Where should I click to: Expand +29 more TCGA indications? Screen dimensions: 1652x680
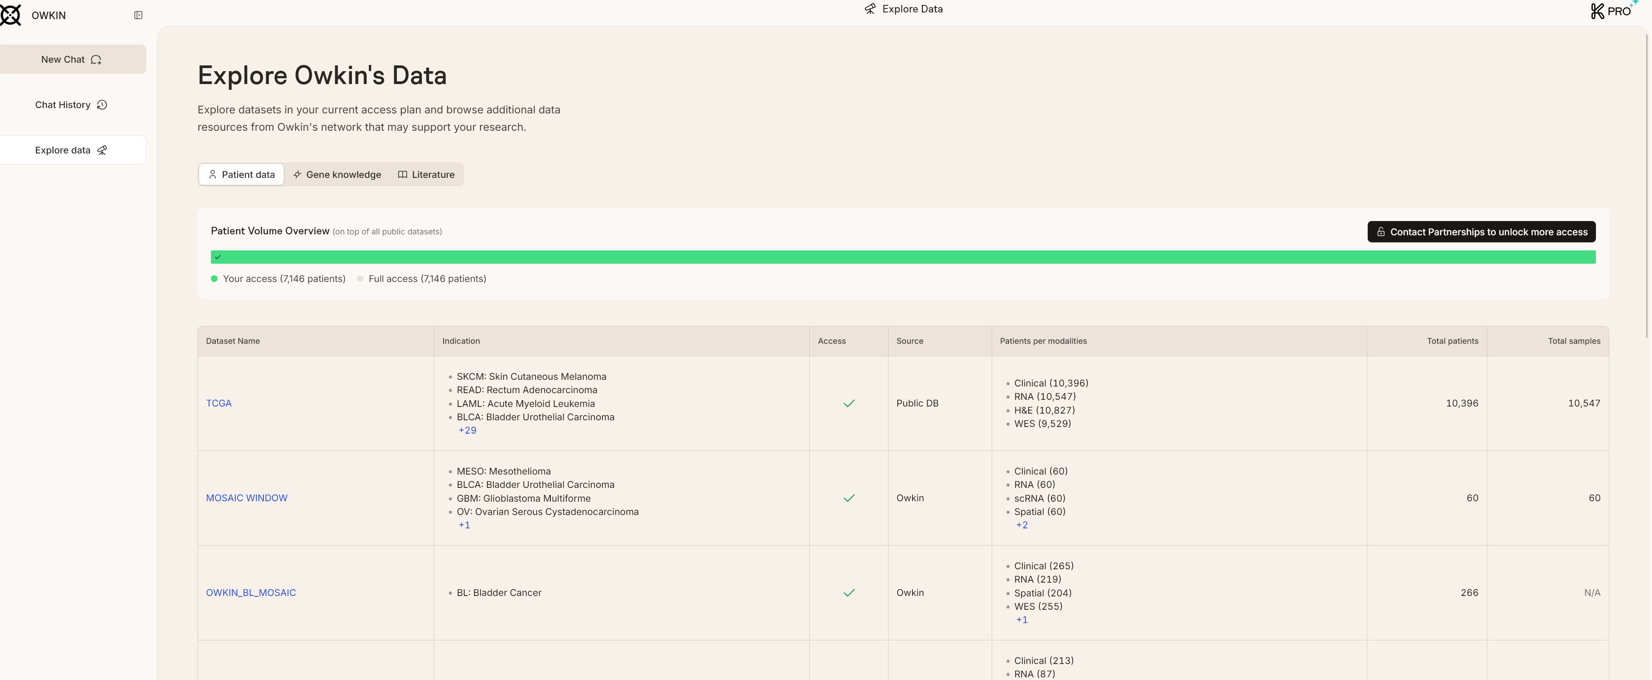click(x=467, y=431)
